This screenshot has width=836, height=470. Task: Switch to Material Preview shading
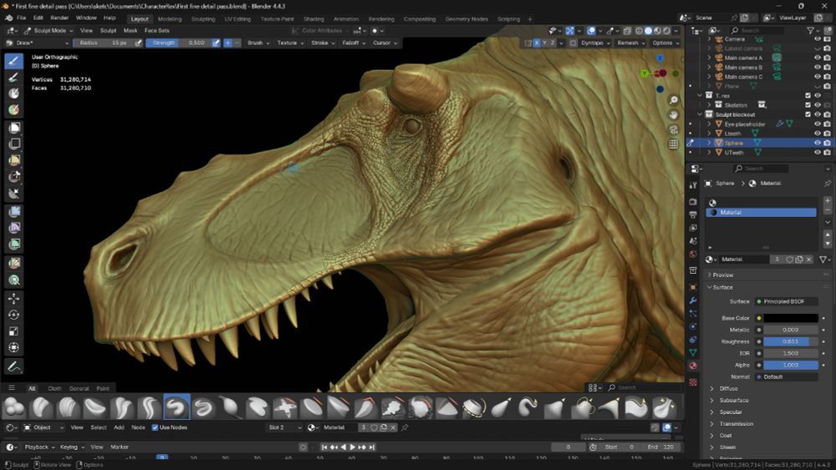657,31
